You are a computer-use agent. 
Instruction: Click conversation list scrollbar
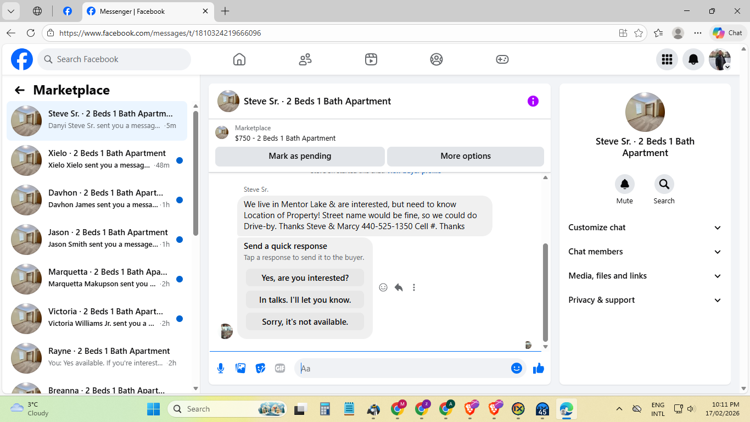(x=196, y=173)
